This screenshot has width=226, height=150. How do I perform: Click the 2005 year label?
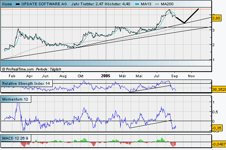click(105, 76)
